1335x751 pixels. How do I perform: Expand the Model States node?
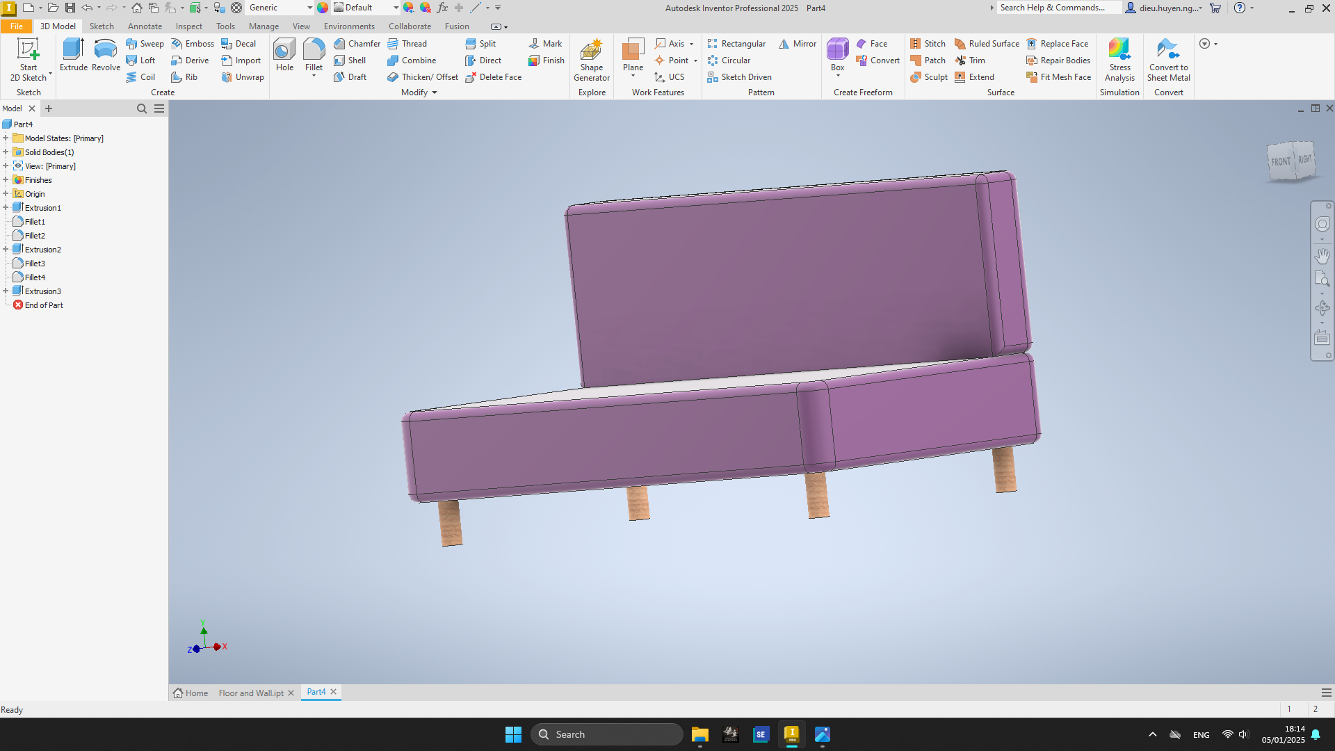click(x=6, y=138)
